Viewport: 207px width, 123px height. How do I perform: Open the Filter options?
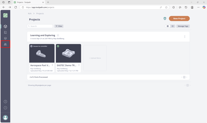[x=59, y=26]
